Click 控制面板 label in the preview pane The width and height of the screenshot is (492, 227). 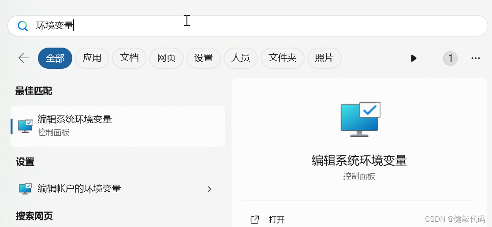[x=359, y=176]
